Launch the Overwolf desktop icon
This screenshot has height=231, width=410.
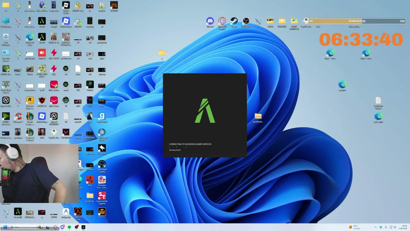(x=102, y=150)
